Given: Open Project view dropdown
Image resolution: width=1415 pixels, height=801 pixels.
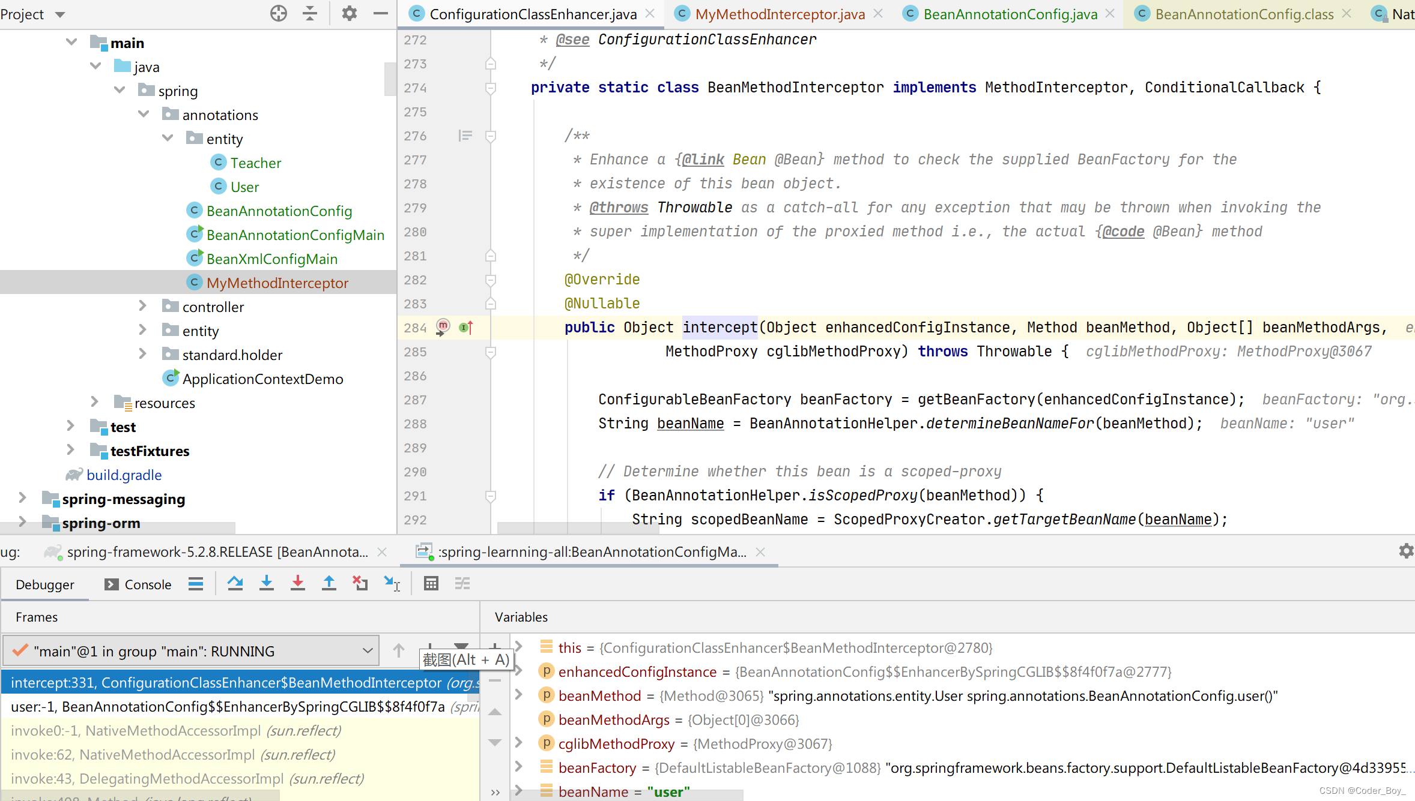Looking at the screenshot, I should [59, 14].
